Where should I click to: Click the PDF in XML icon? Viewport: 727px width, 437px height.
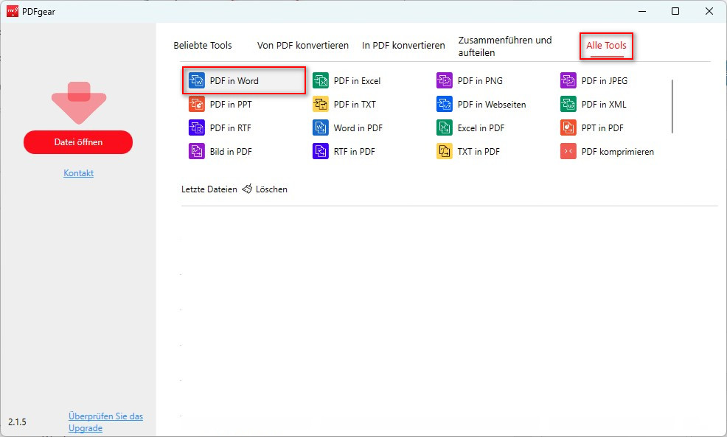click(568, 104)
